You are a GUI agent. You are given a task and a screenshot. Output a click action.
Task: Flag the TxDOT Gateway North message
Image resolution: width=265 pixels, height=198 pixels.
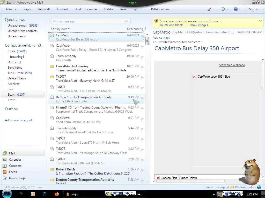142,78
